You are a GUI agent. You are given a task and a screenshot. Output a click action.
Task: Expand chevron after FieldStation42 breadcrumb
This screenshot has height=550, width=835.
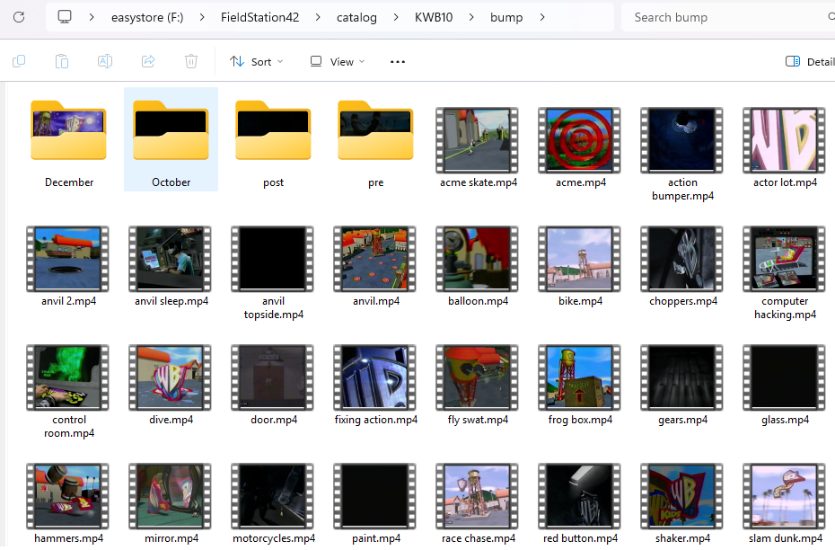pos(318,17)
